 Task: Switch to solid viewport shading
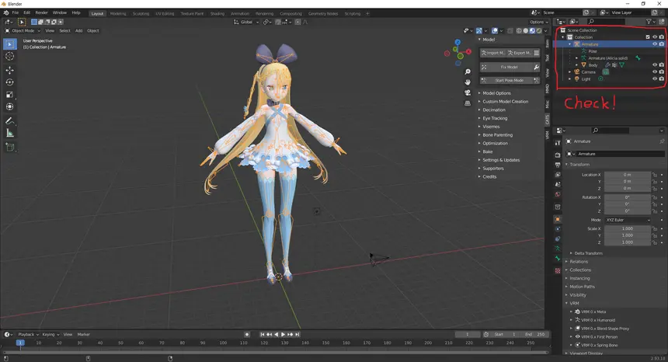pyautogui.click(x=526, y=30)
